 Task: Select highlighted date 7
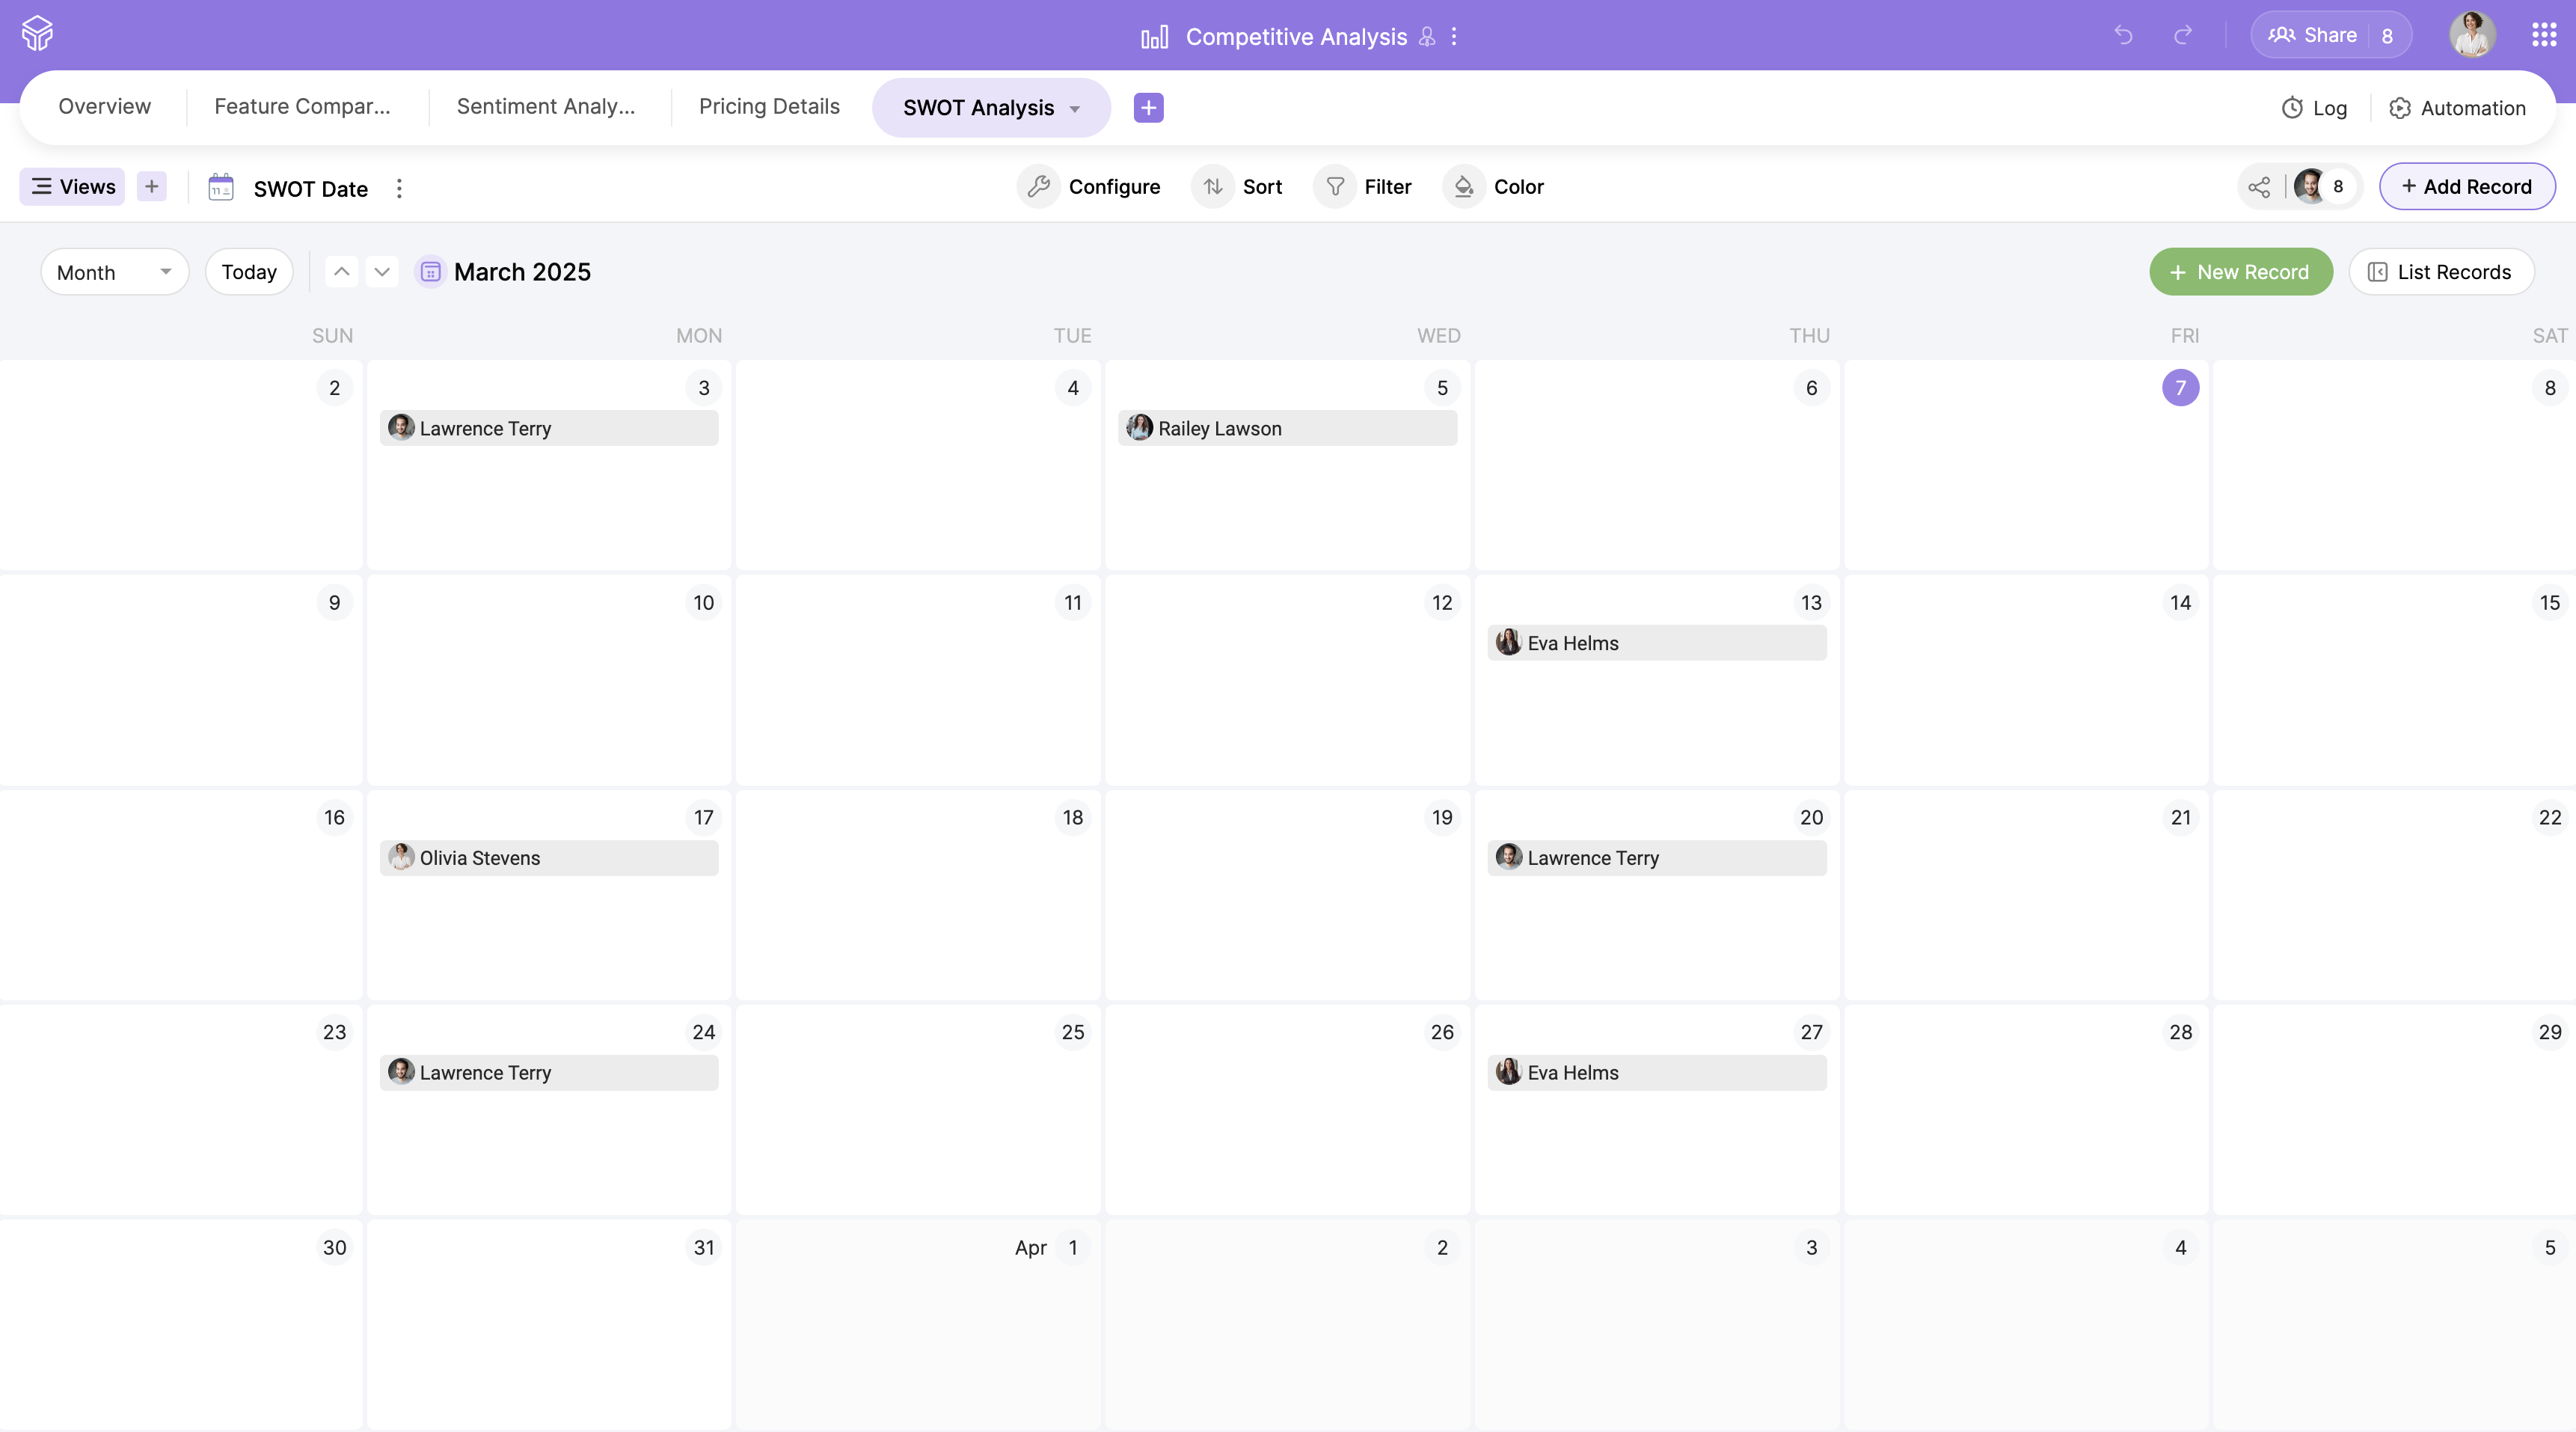(2180, 388)
